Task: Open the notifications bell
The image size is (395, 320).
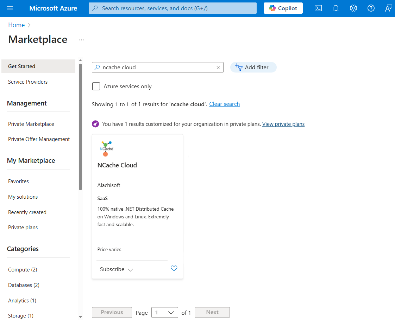Action: point(336,8)
